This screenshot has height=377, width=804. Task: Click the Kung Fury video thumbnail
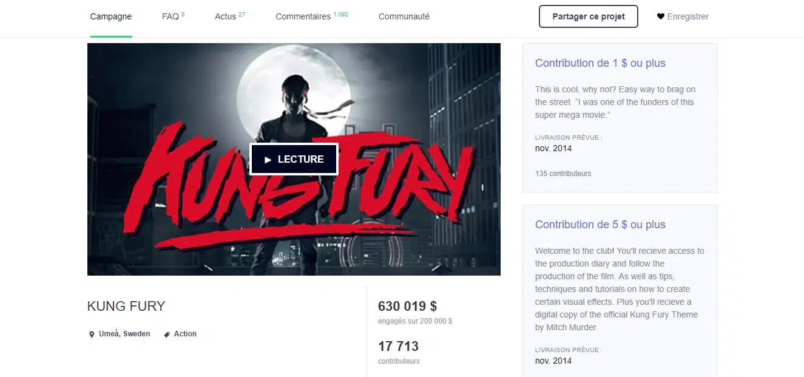294,159
